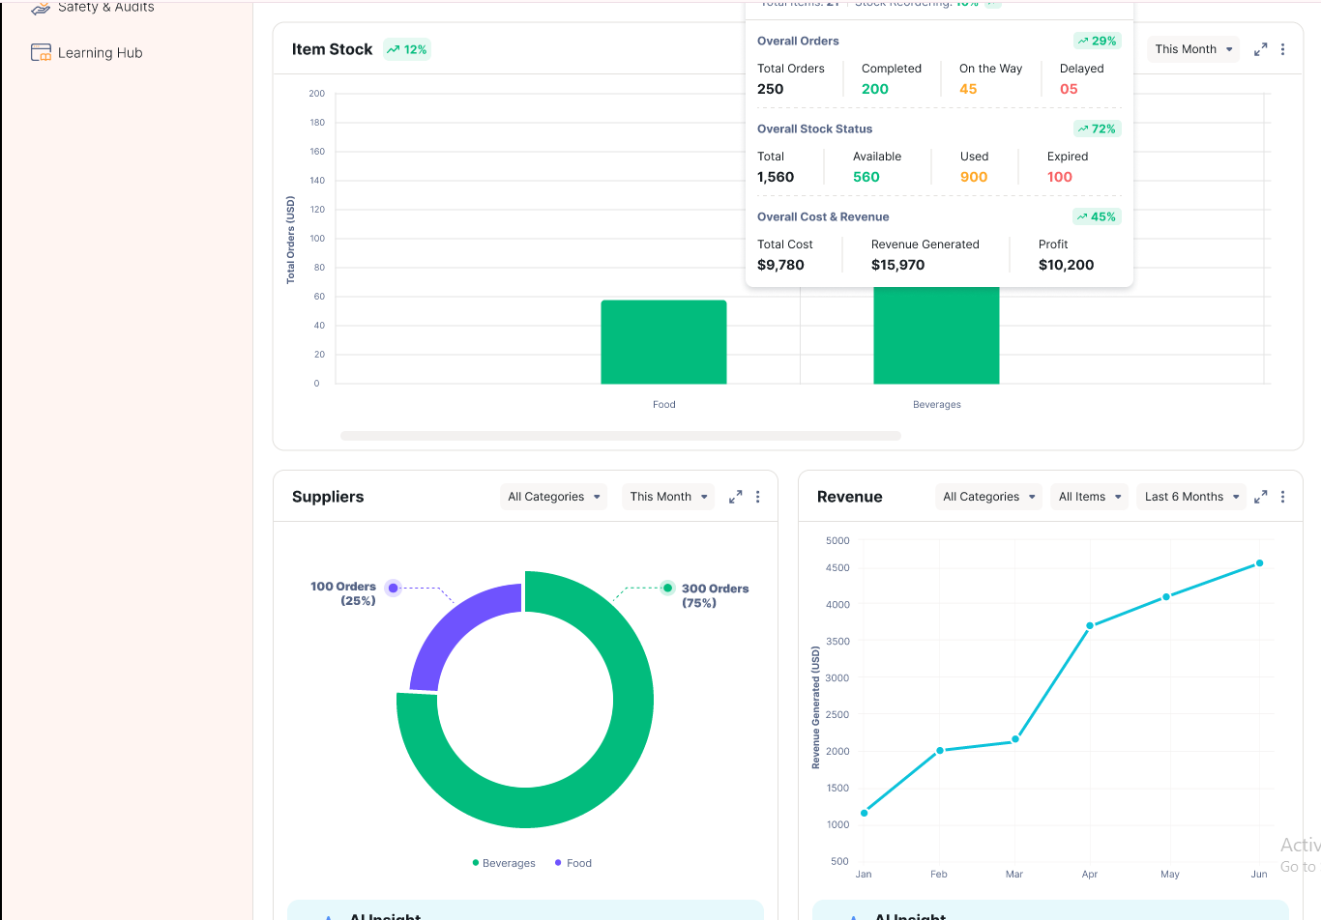Screen dimensions: 1321x920
Task: Open Revenue All Items dropdown
Action: click(1089, 497)
